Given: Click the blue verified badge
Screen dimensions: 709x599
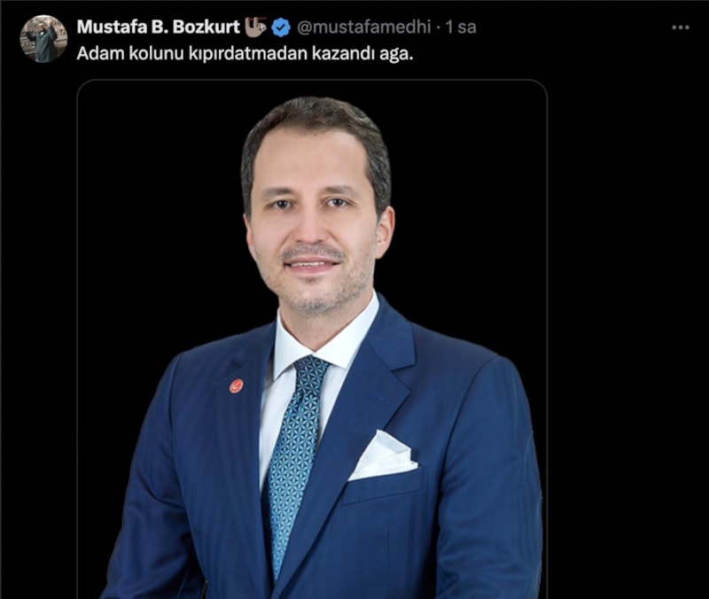Looking at the screenshot, I should 281,27.
